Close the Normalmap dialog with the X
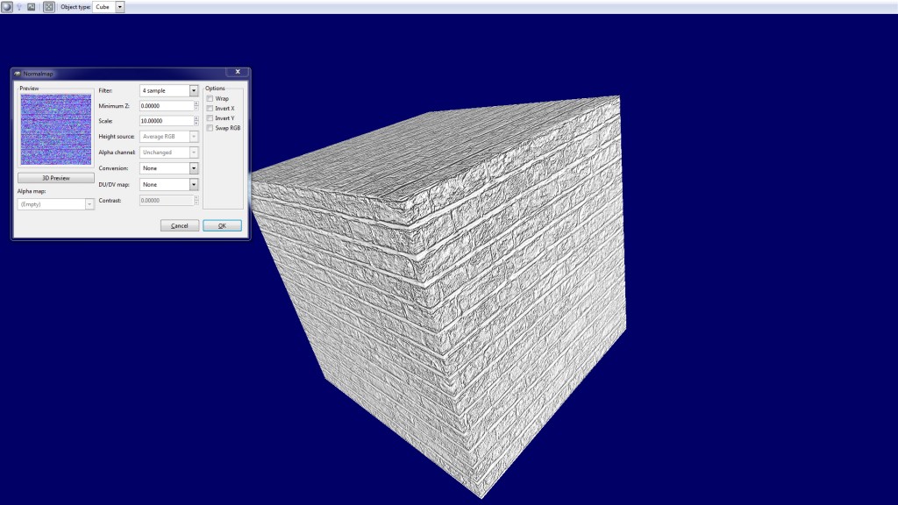This screenshot has width=898, height=505. [x=238, y=72]
